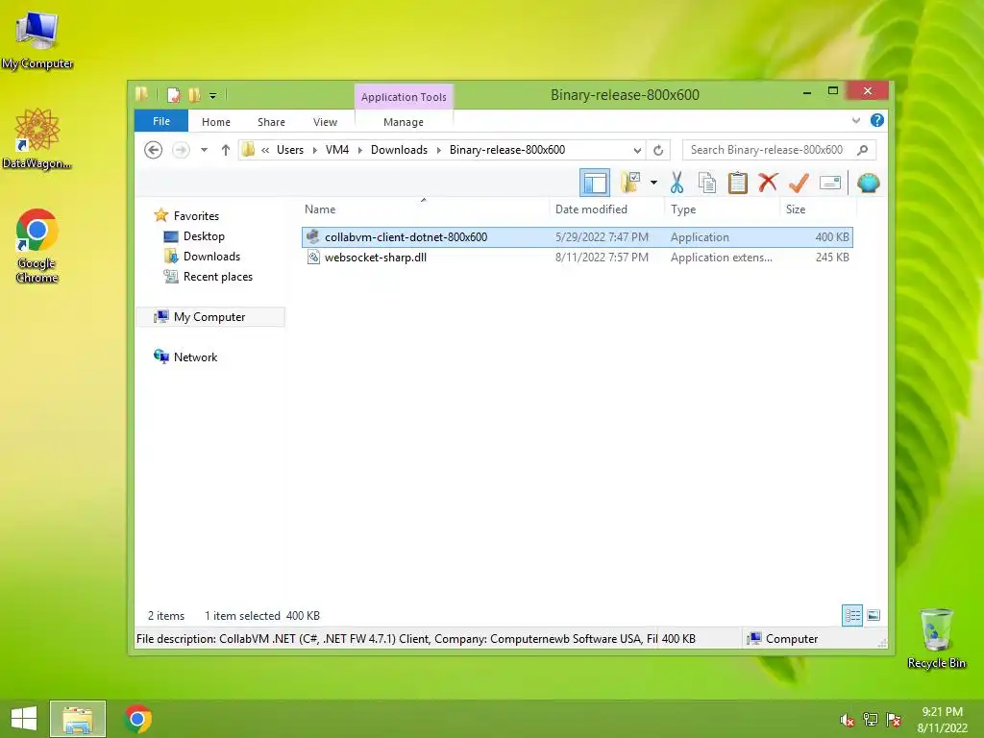This screenshot has height=738, width=984.
Task: Open My Computer desktop icon
Action: click(37, 40)
